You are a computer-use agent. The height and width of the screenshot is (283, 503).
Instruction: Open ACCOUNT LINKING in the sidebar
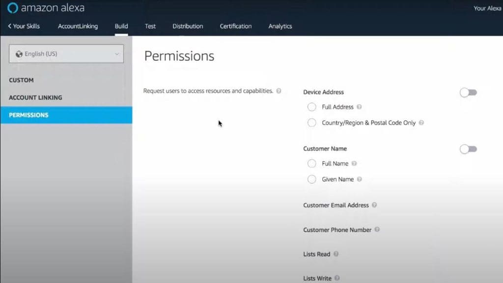[x=35, y=97]
